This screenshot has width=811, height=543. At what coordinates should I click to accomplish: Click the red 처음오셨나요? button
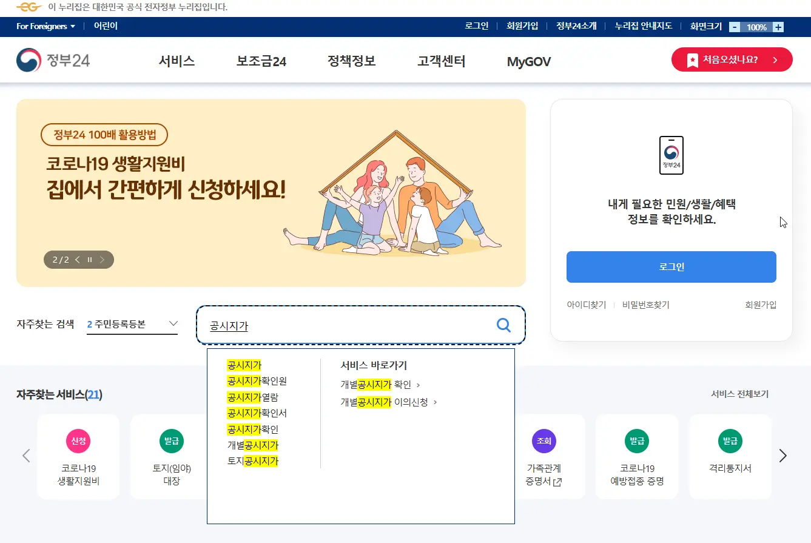tap(732, 59)
